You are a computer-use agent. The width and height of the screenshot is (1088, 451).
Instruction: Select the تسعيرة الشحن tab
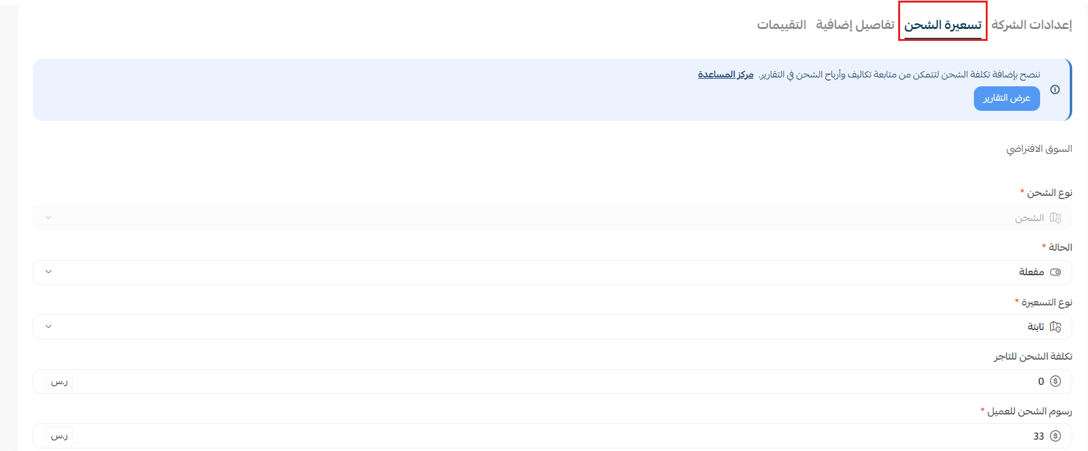943,25
